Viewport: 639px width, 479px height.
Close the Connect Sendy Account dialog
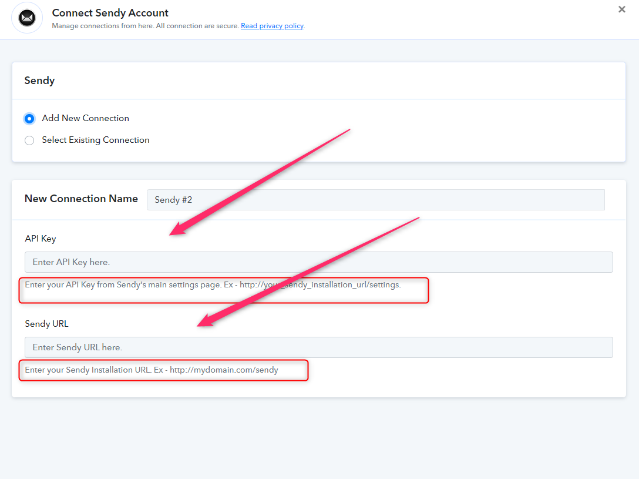click(622, 9)
